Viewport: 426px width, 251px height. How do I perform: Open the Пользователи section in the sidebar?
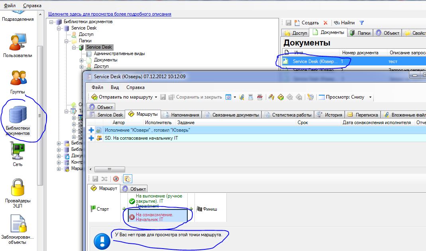click(x=18, y=45)
